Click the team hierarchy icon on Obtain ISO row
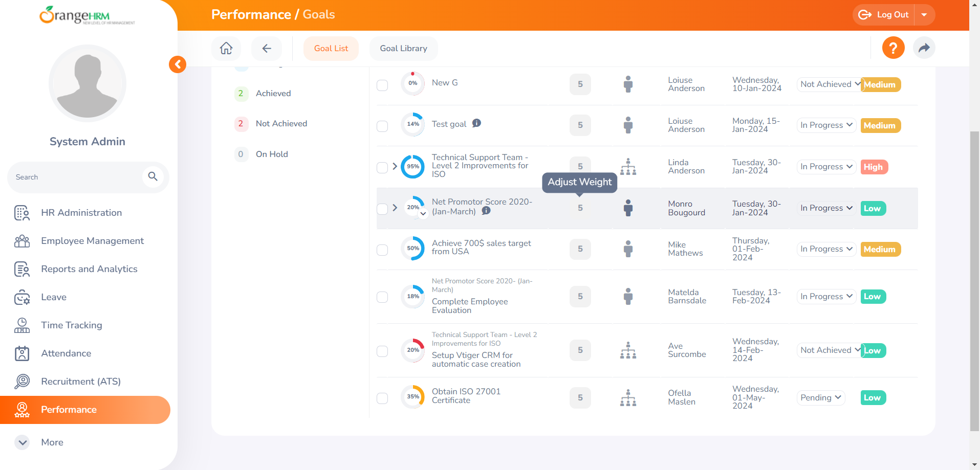This screenshot has height=470, width=980. click(x=628, y=397)
